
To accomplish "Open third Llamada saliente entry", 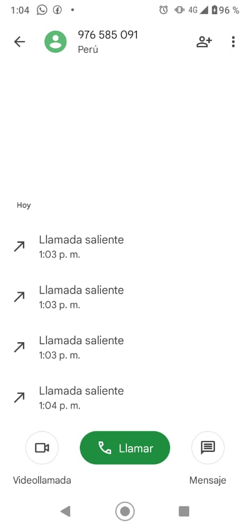I will [x=125, y=347].
